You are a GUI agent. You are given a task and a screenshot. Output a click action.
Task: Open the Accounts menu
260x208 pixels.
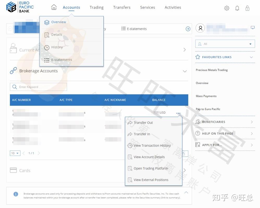[71, 8]
